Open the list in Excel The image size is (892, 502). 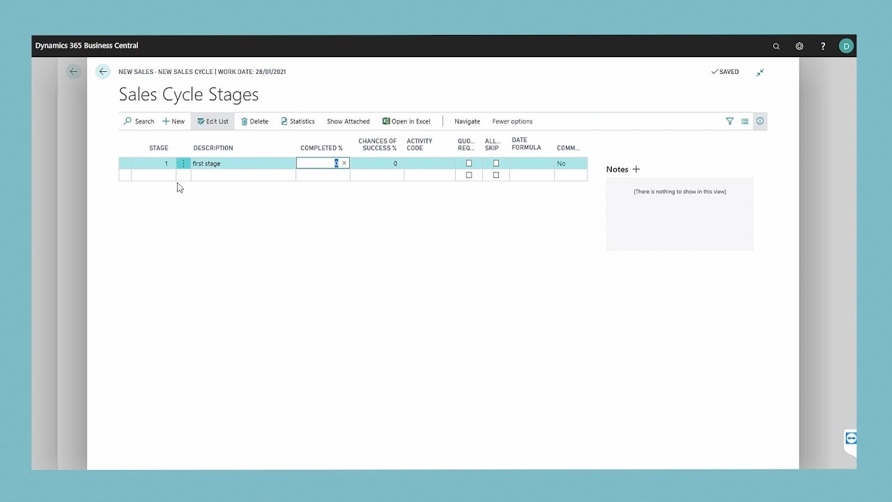point(406,121)
